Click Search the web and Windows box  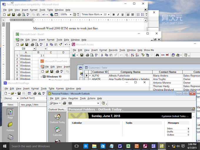pos(41,146)
